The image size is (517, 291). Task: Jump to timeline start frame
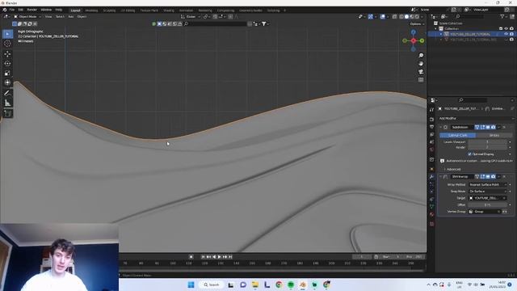click(x=203, y=257)
